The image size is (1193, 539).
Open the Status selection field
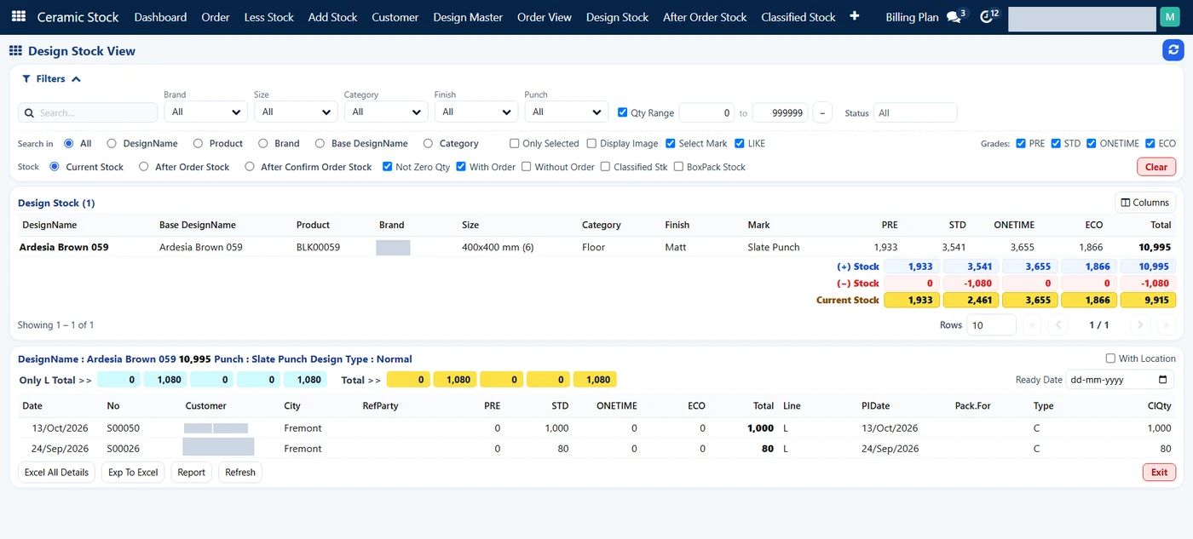pos(915,112)
